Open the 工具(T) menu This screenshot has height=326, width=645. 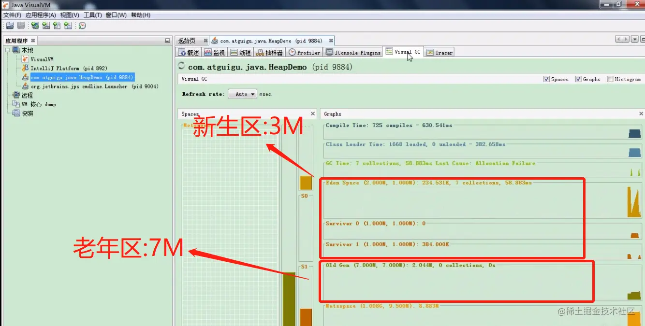click(x=93, y=15)
